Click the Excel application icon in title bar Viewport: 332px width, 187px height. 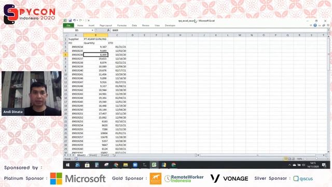(65, 20)
